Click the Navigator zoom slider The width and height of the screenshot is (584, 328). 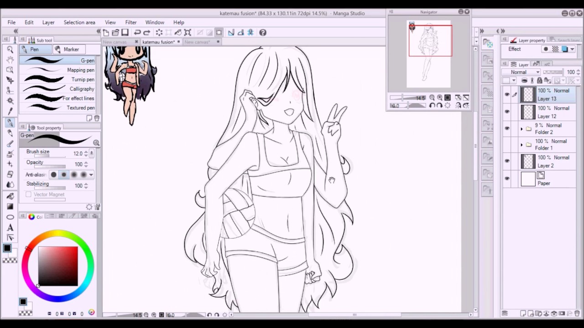click(407, 98)
